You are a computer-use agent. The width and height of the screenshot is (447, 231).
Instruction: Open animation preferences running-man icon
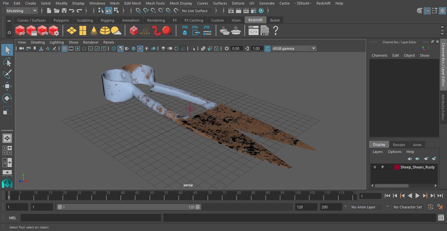(x=440, y=207)
